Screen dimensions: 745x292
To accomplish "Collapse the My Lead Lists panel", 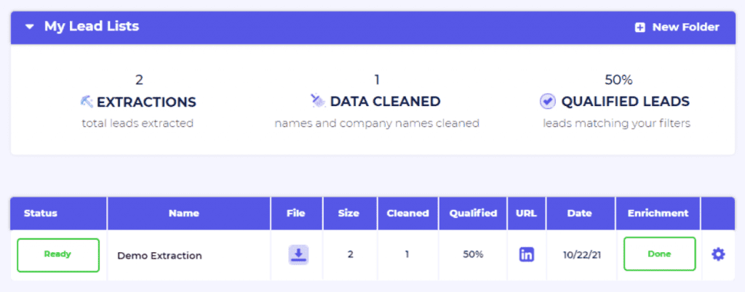I will pyautogui.click(x=29, y=27).
